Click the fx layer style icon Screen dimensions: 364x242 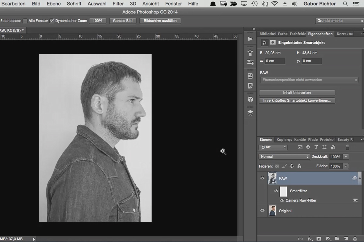(x=310, y=239)
